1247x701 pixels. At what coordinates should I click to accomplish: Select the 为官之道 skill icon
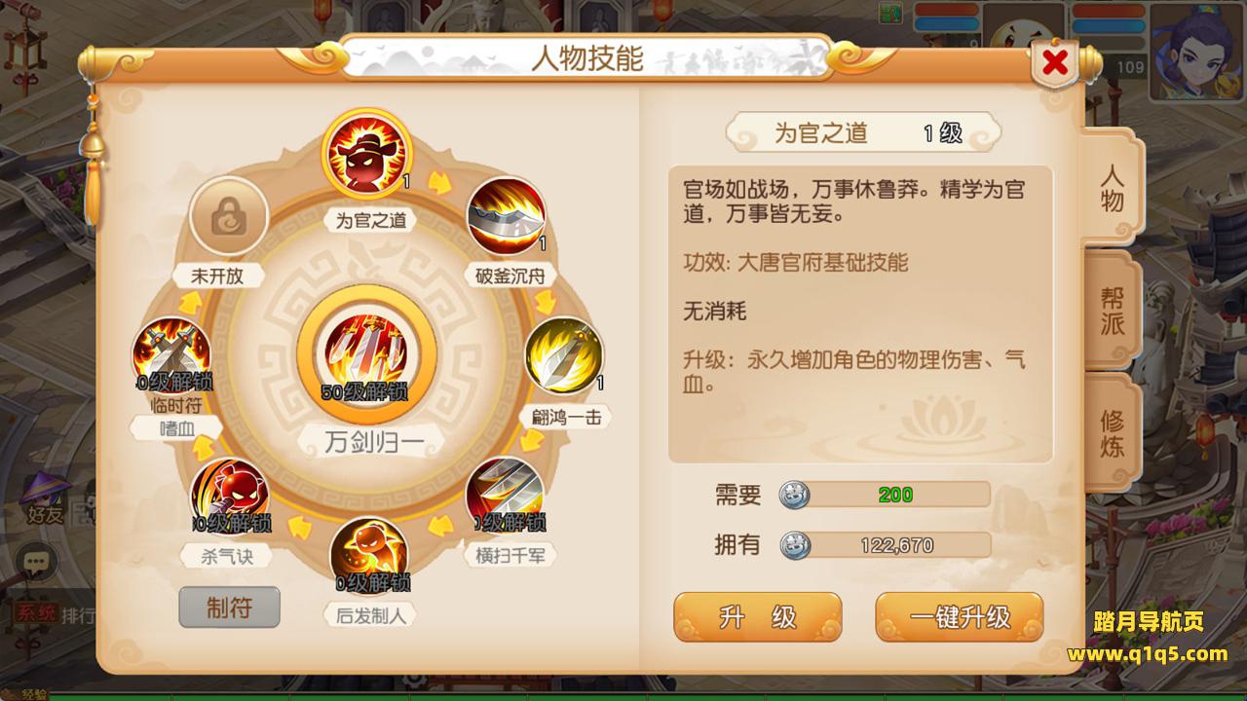pyautogui.click(x=366, y=156)
